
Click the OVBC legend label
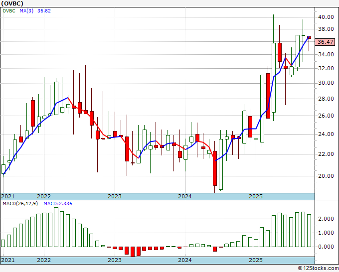pos(9,11)
